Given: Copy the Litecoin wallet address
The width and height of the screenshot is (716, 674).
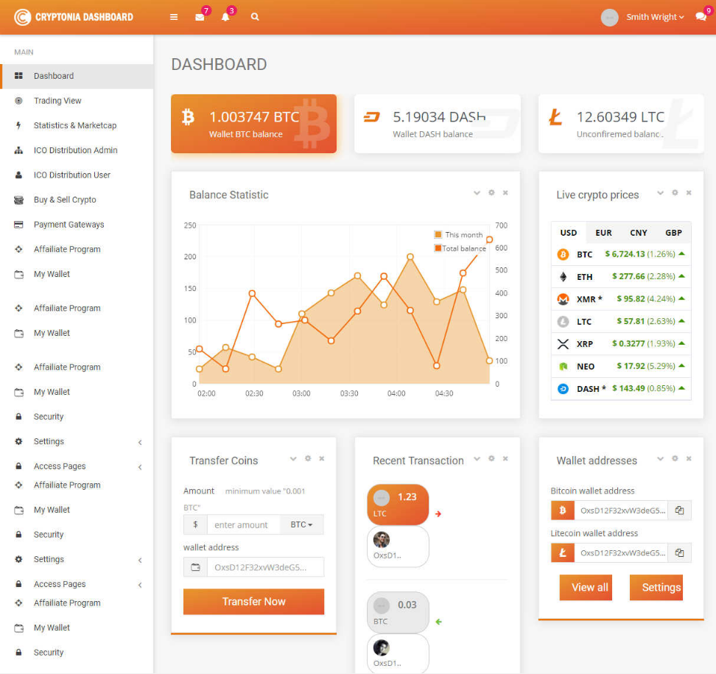Looking at the screenshot, I should 679,553.
